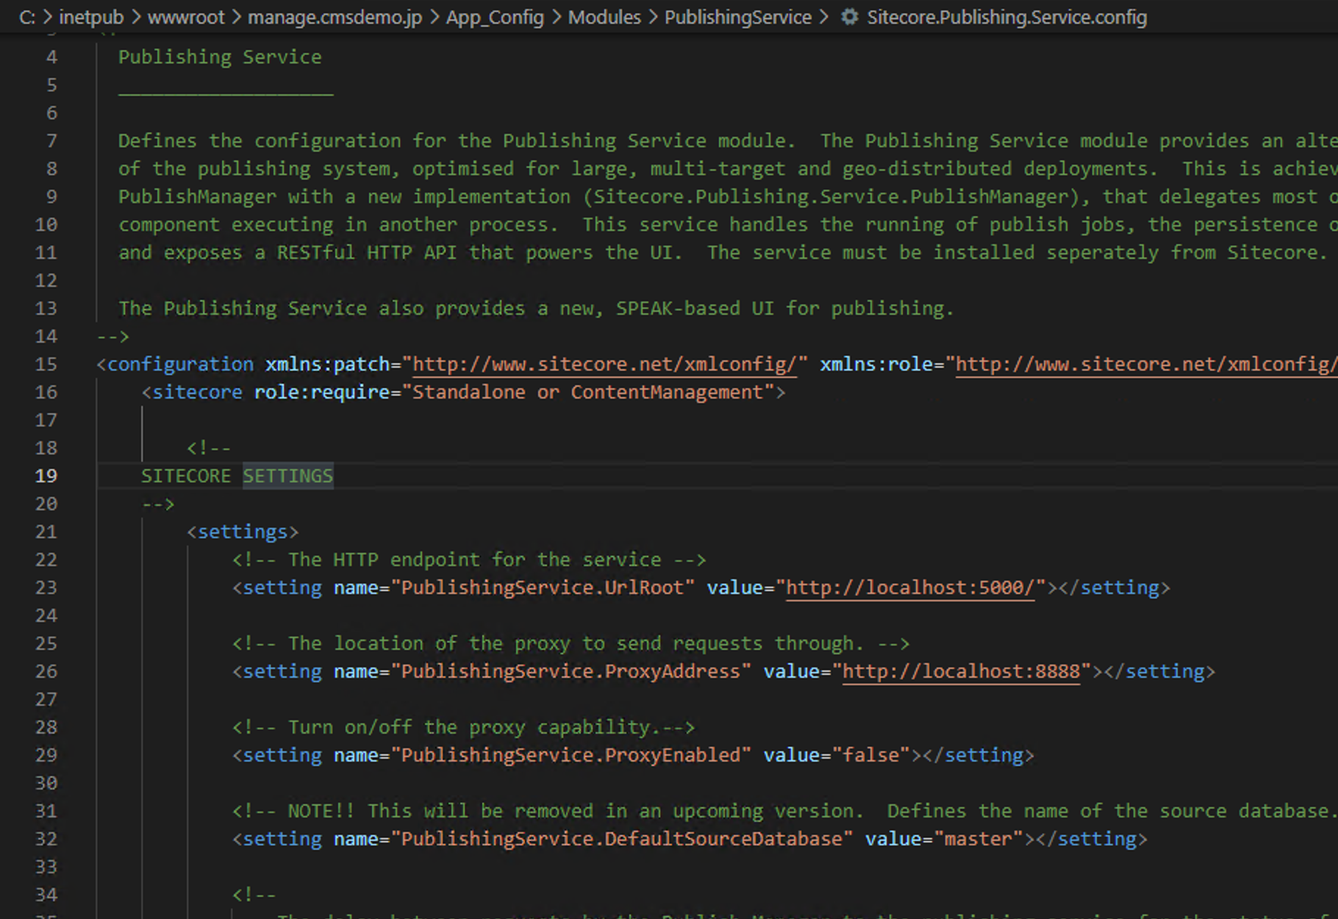This screenshot has height=919, width=1338.
Task: Place cursor on highlighted 'SETTINGS' word
Action: [288, 476]
